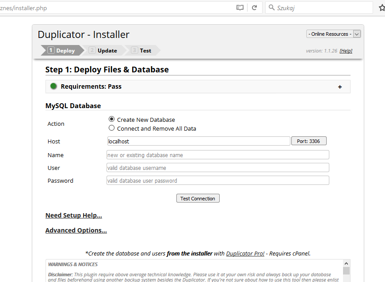
Task: Click the Requirements: Pass label
Action: [91, 86]
